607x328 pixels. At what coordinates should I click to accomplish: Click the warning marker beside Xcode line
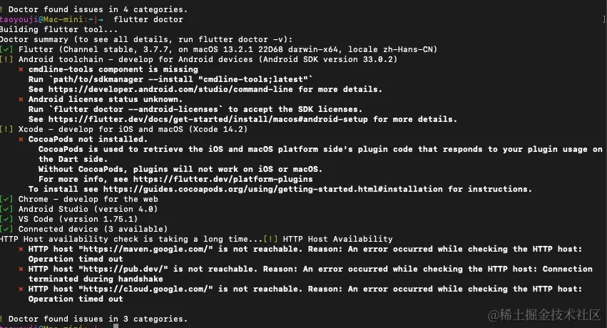6,129
